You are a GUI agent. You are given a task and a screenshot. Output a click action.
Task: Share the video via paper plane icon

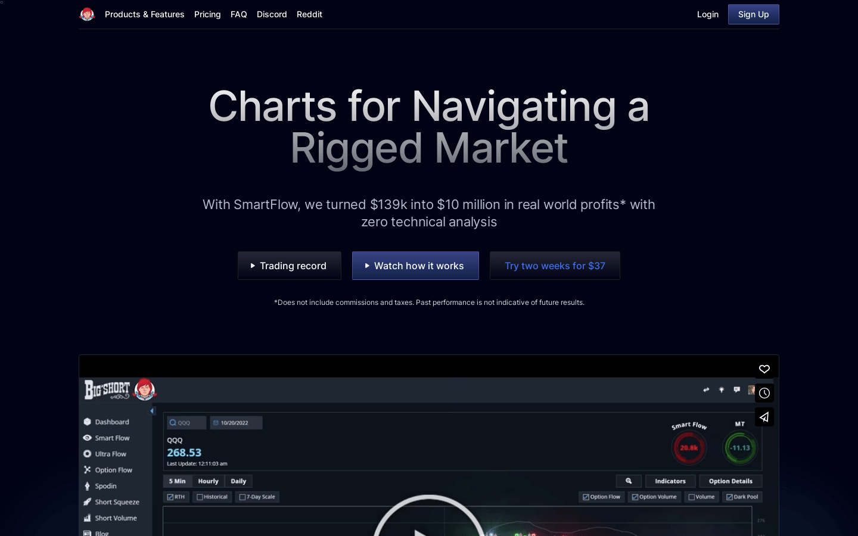764,417
